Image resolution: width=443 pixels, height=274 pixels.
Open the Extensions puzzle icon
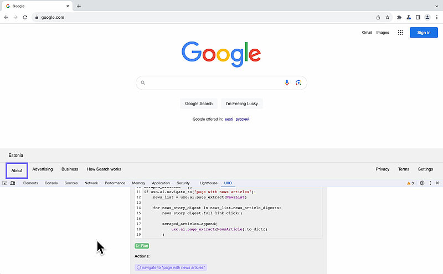point(399,17)
